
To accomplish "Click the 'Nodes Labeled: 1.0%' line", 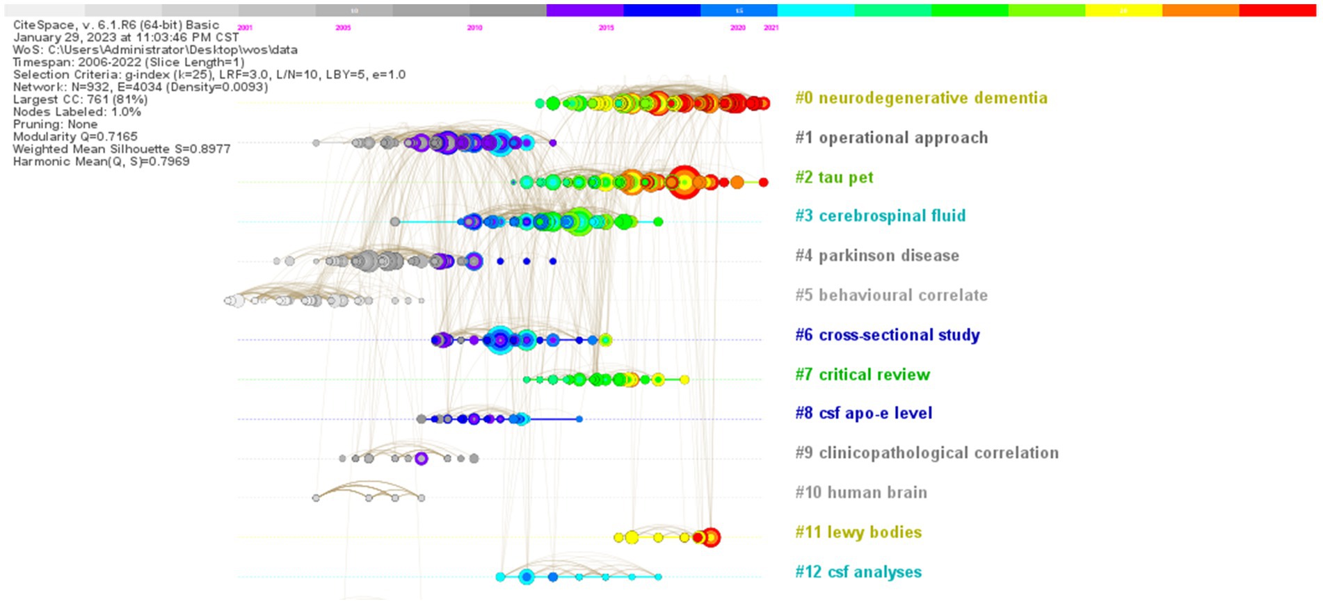I will click(x=77, y=112).
